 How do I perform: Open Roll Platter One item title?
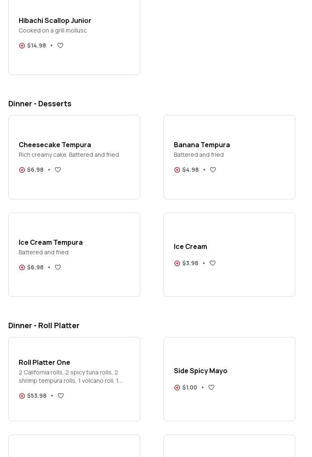(x=45, y=362)
